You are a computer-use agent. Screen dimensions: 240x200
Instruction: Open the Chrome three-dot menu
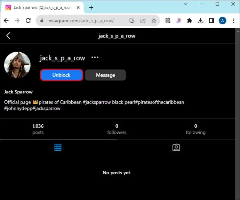pyautogui.click(x=234, y=20)
